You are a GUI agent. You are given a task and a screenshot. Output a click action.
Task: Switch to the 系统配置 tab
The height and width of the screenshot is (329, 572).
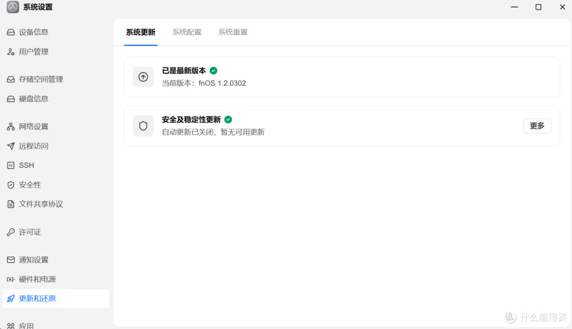187,32
